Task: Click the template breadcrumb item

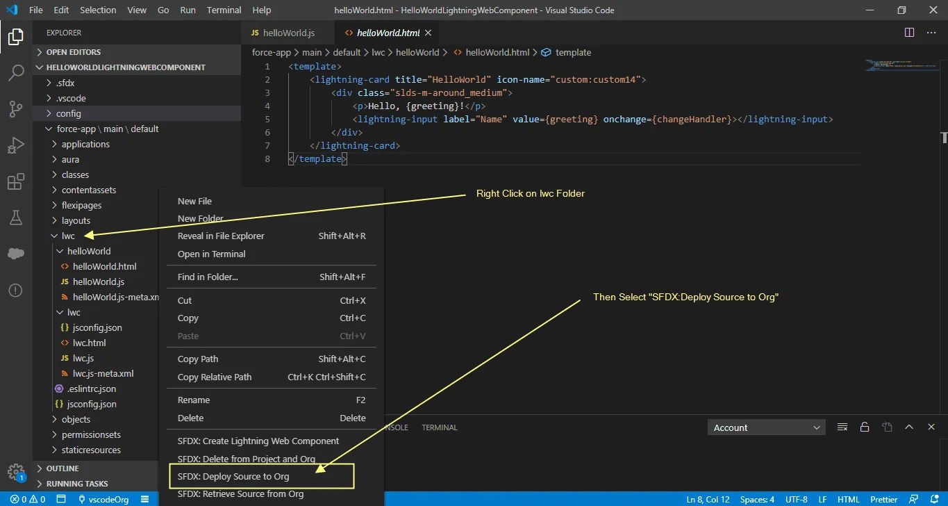Action: [x=572, y=52]
